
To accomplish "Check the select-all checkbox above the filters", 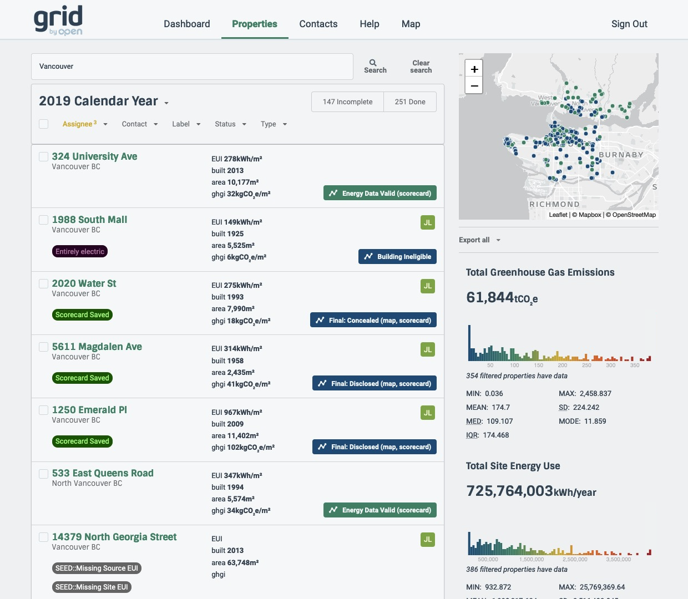I will point(43,124).
